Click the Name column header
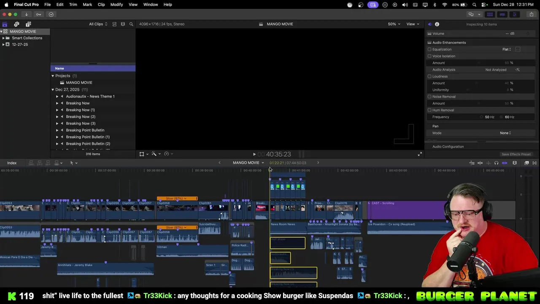This screenshot has width=540, height=304. 93,68
